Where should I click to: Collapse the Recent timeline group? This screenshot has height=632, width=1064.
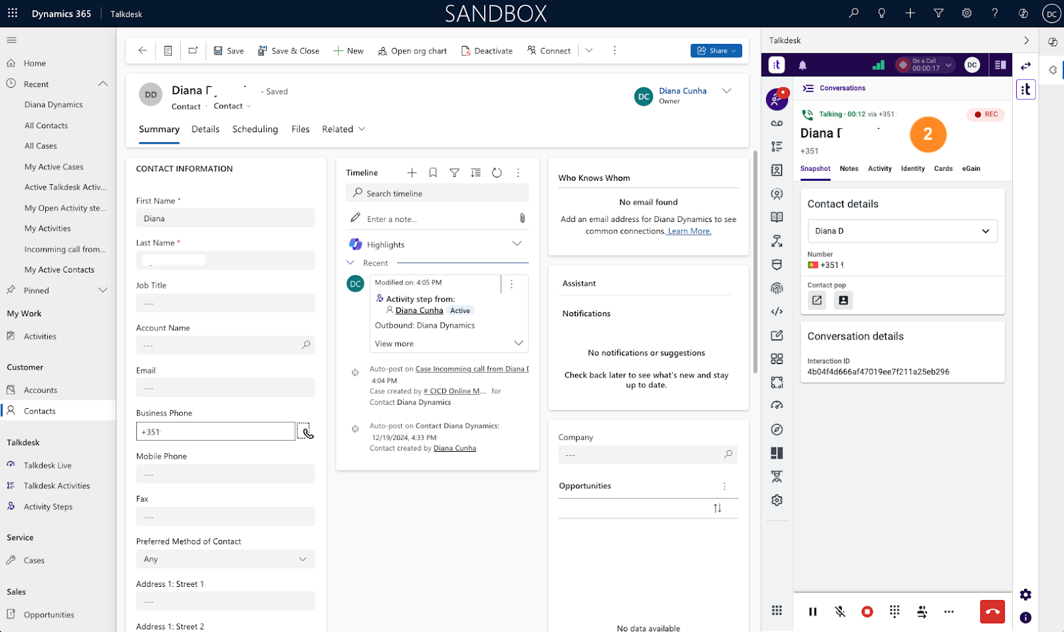350,263
